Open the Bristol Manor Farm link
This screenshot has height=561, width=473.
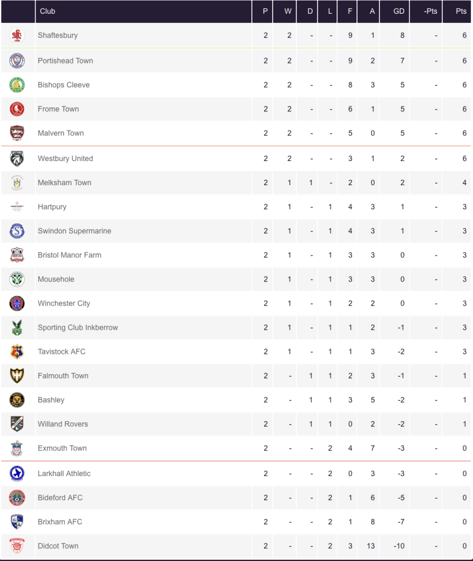click(x=70, y=255)
